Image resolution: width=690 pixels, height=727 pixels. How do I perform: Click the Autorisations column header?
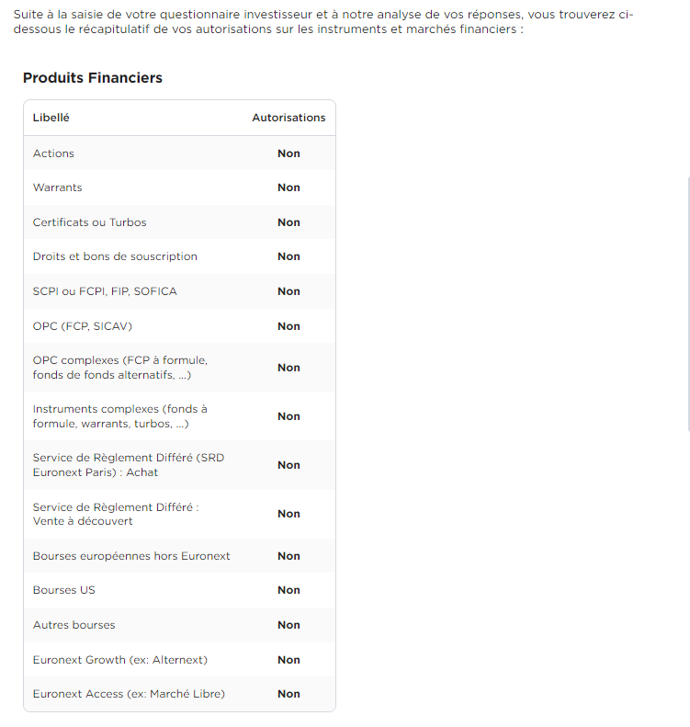coord(288,118)
